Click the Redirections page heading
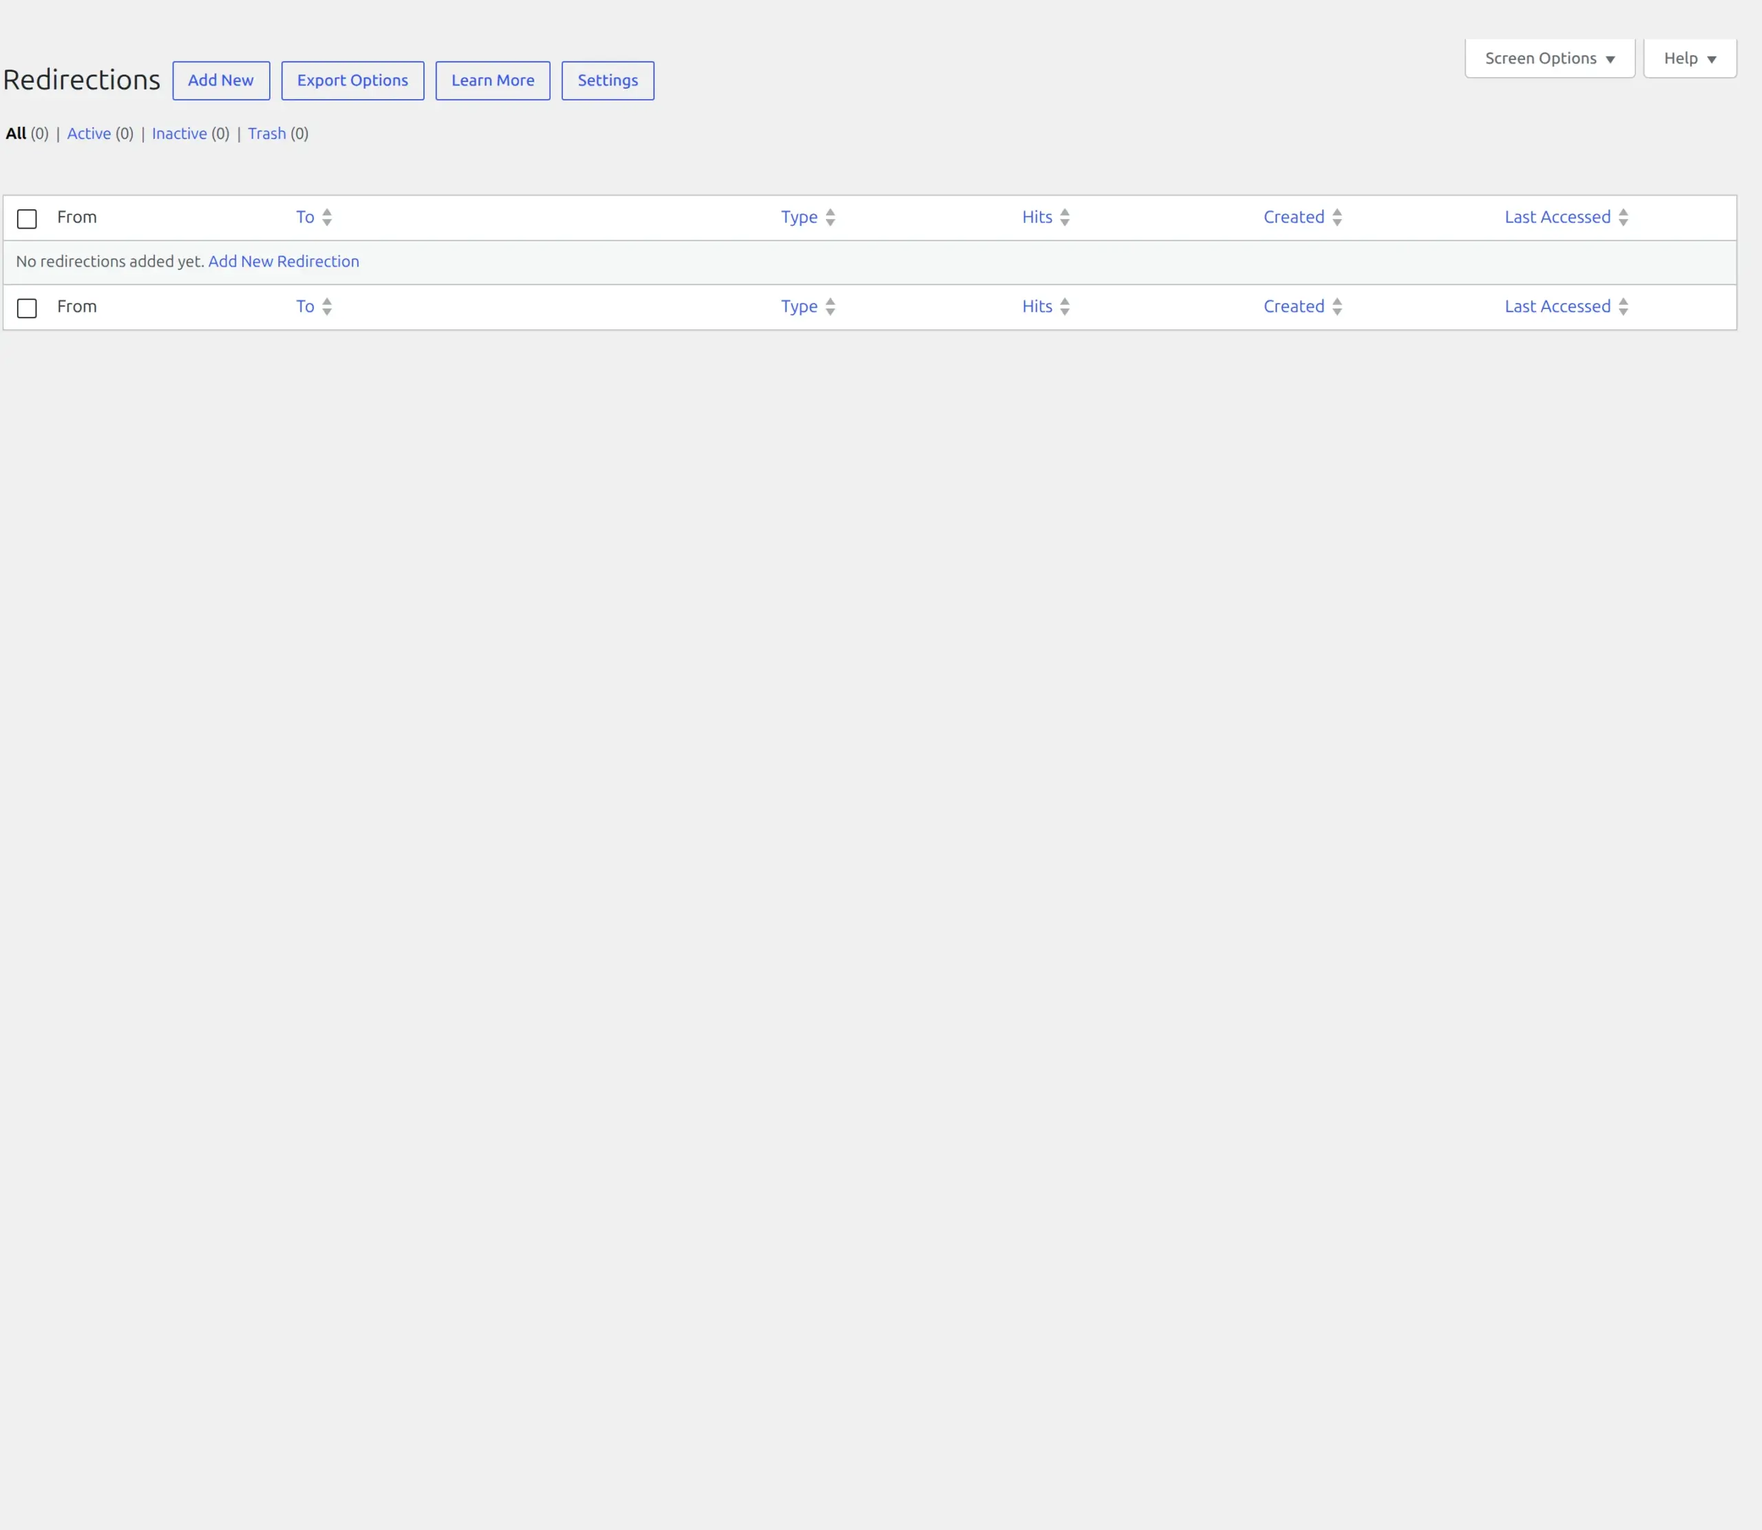The width and height of the screenshot is (1762, 1530). (82, 79)
